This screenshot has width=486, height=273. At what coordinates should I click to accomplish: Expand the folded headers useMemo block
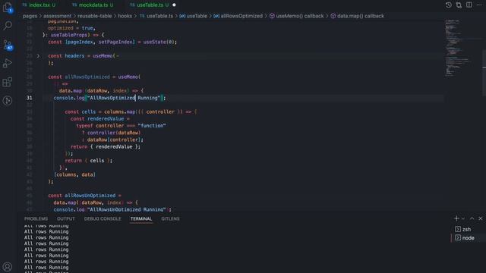coord(38,56)
